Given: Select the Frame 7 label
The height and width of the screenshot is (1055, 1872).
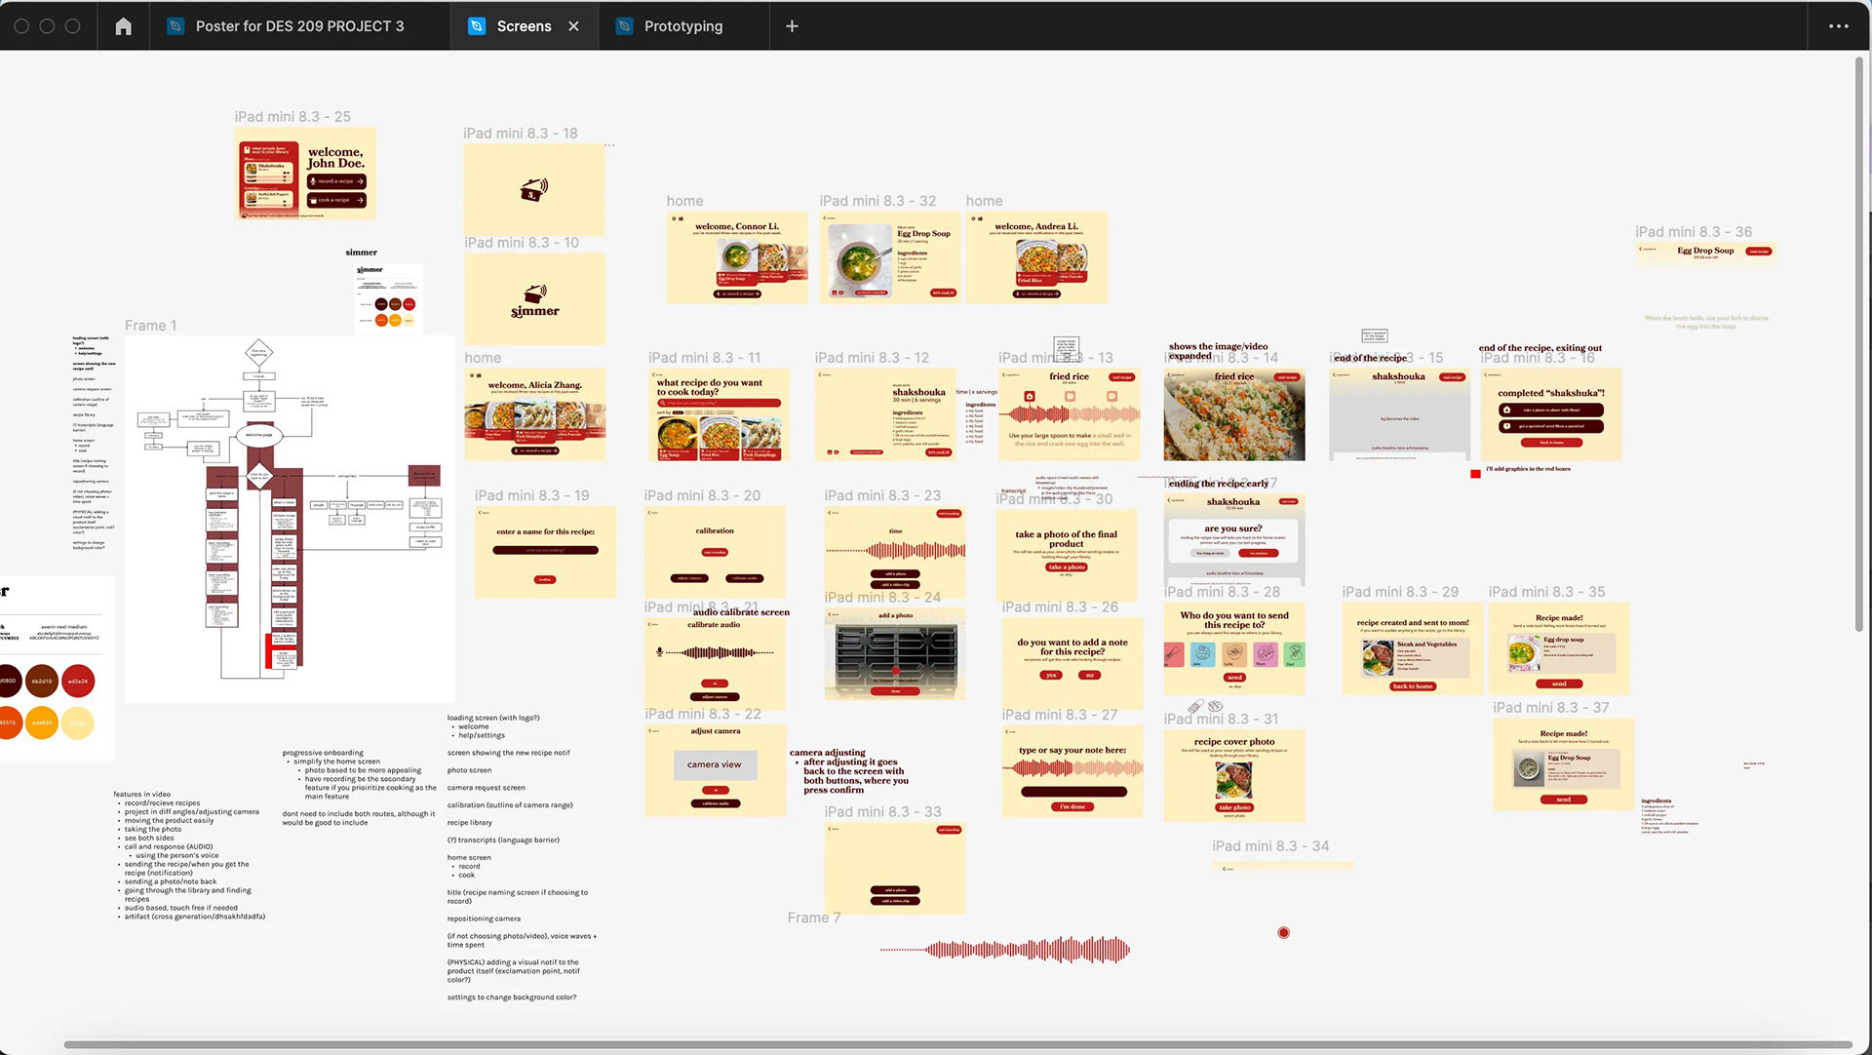Looking at the screenshot, I should tap(813, 918).
